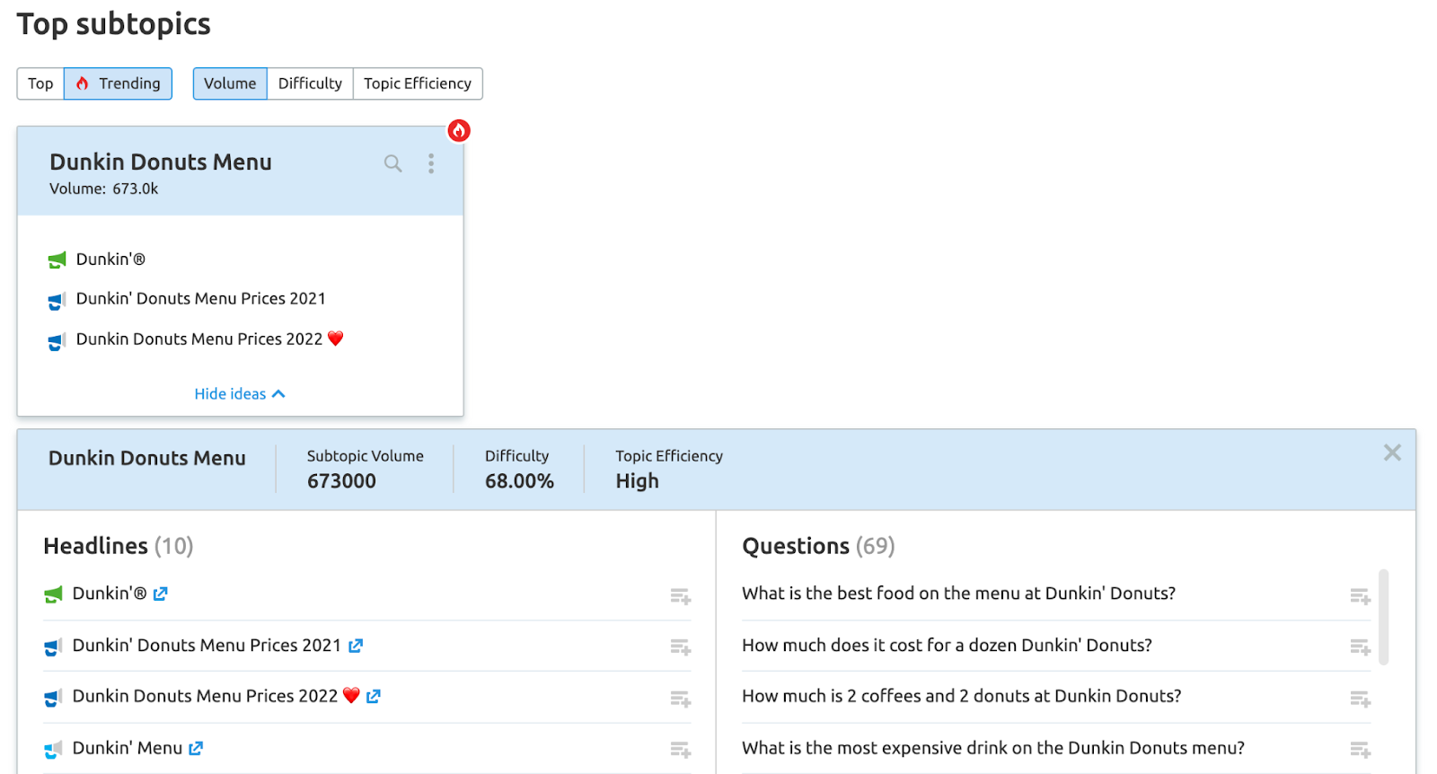
Task: Add the dozen donuts cost question to list
Action: click(x=1361, y=647)
